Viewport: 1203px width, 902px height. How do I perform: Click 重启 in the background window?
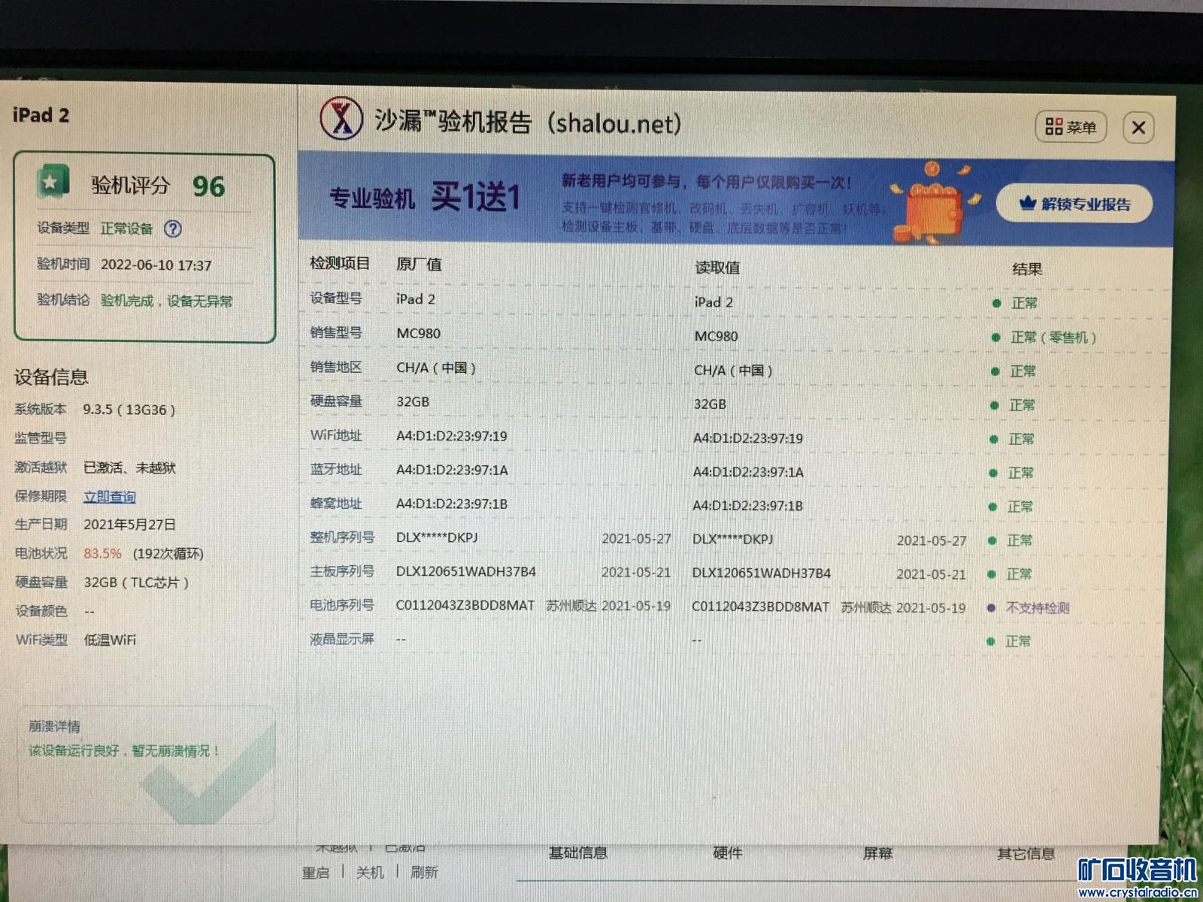316,873
